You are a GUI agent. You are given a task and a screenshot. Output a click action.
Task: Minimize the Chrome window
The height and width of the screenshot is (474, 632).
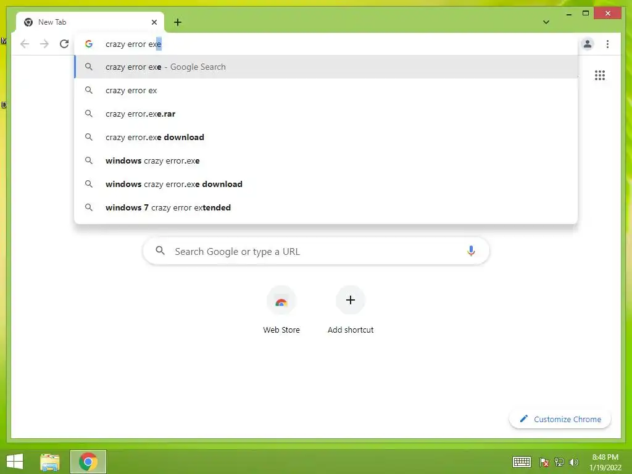(568, 14)
